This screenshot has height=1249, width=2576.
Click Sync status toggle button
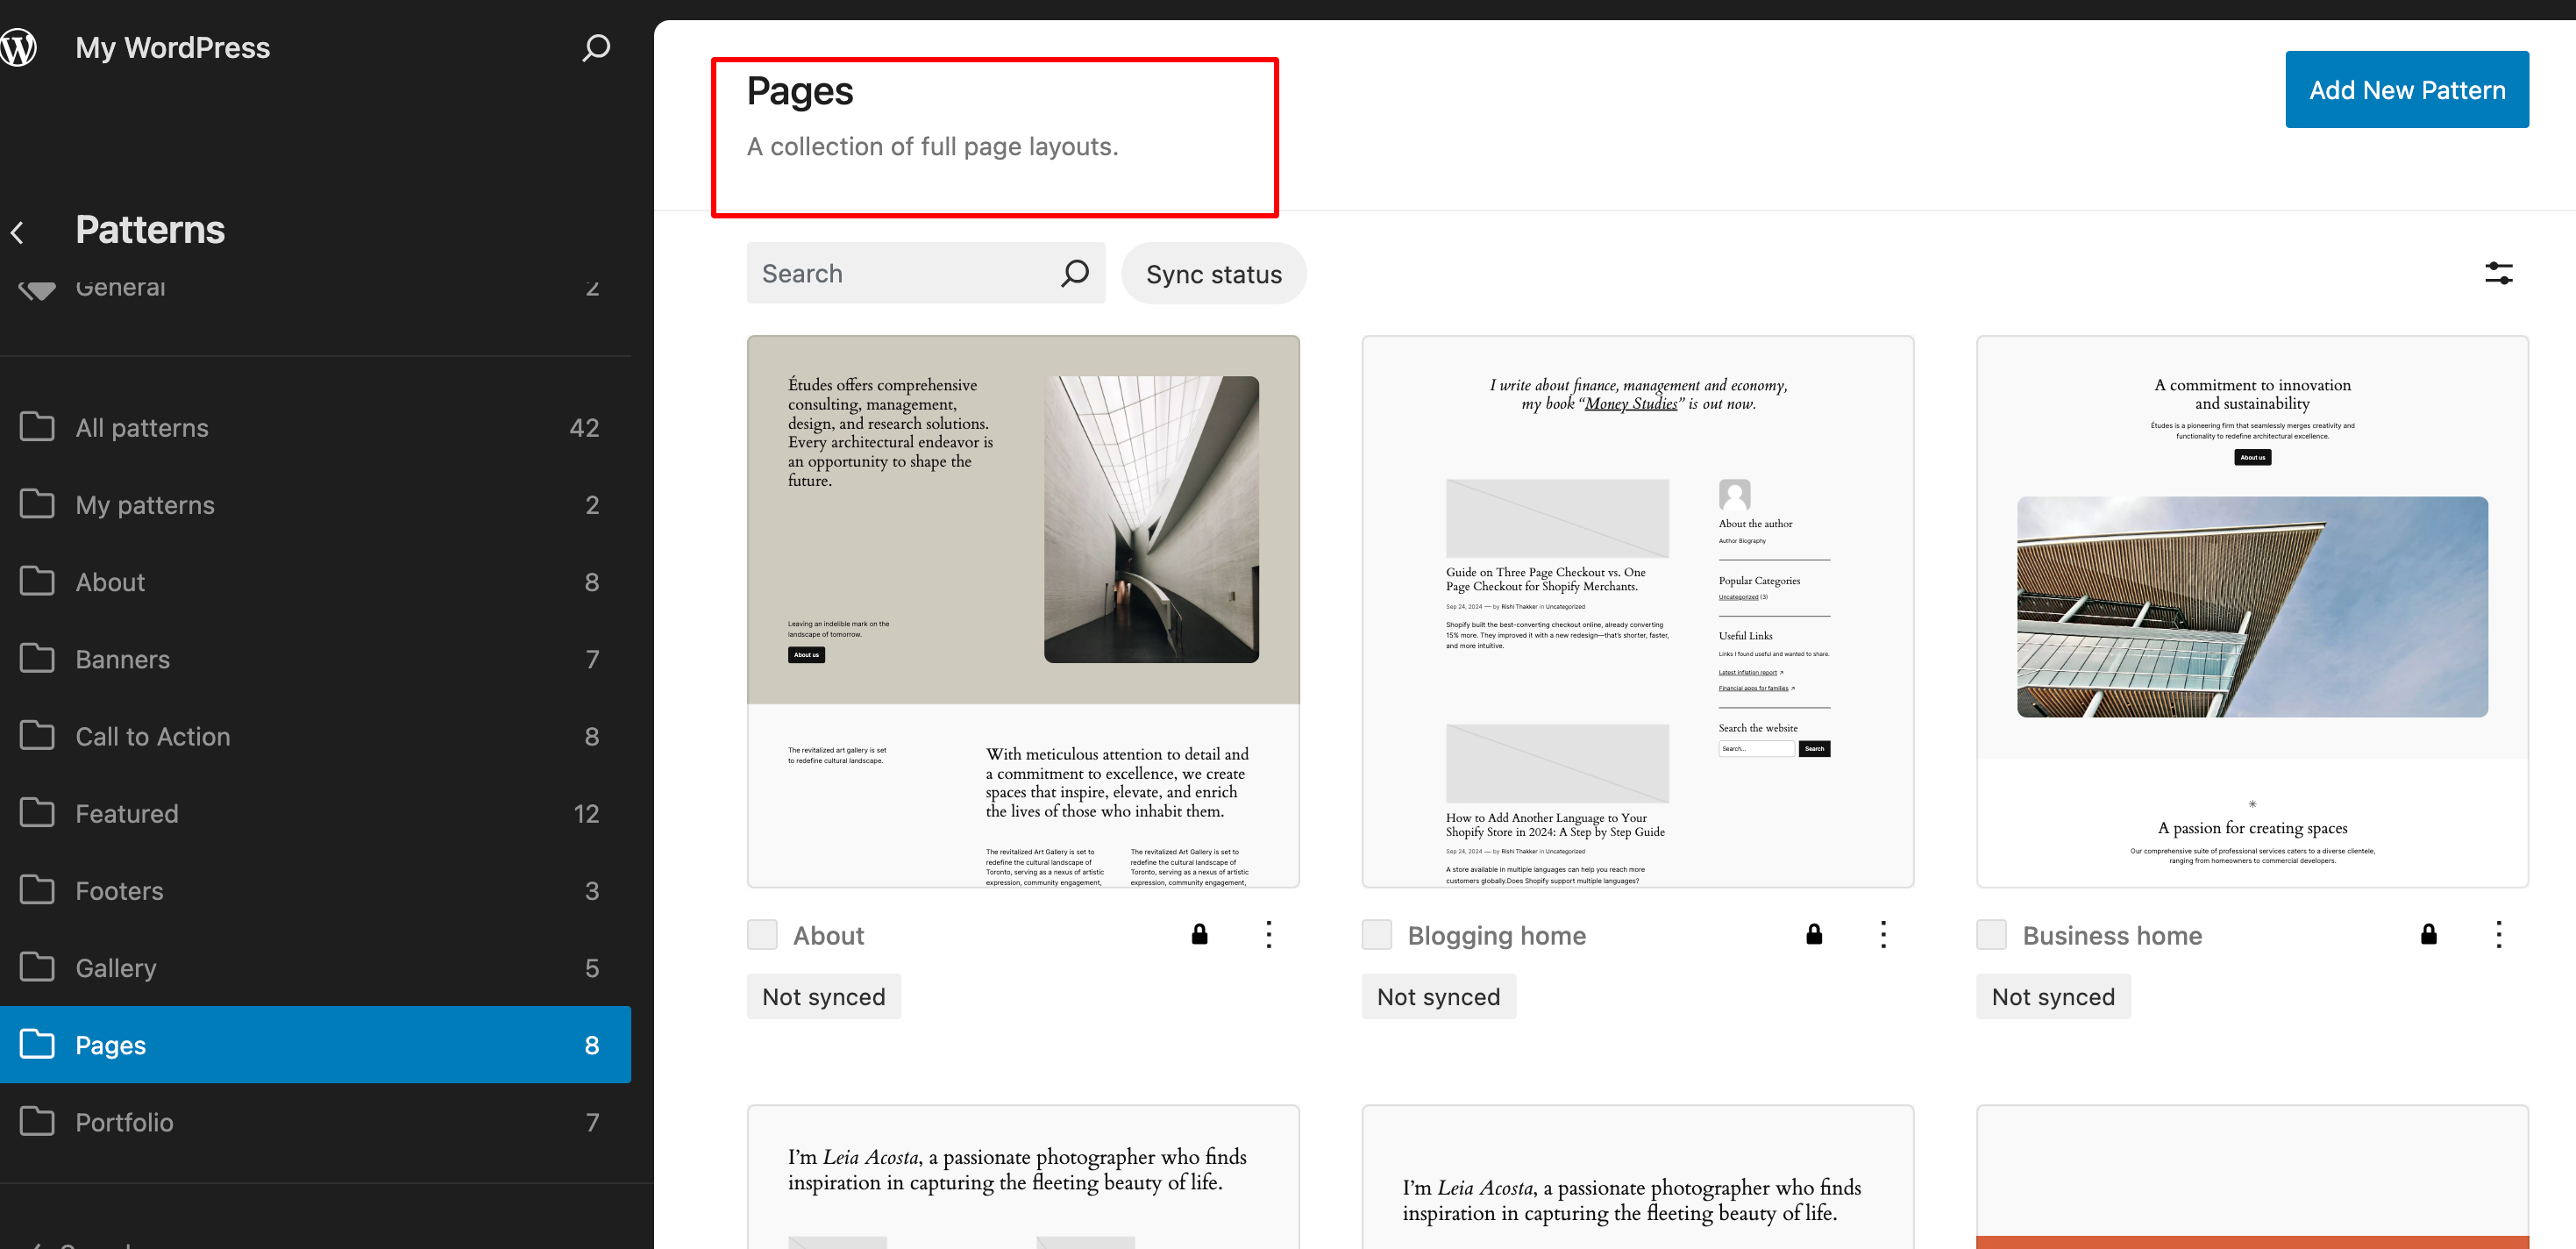pos(1214,273)
